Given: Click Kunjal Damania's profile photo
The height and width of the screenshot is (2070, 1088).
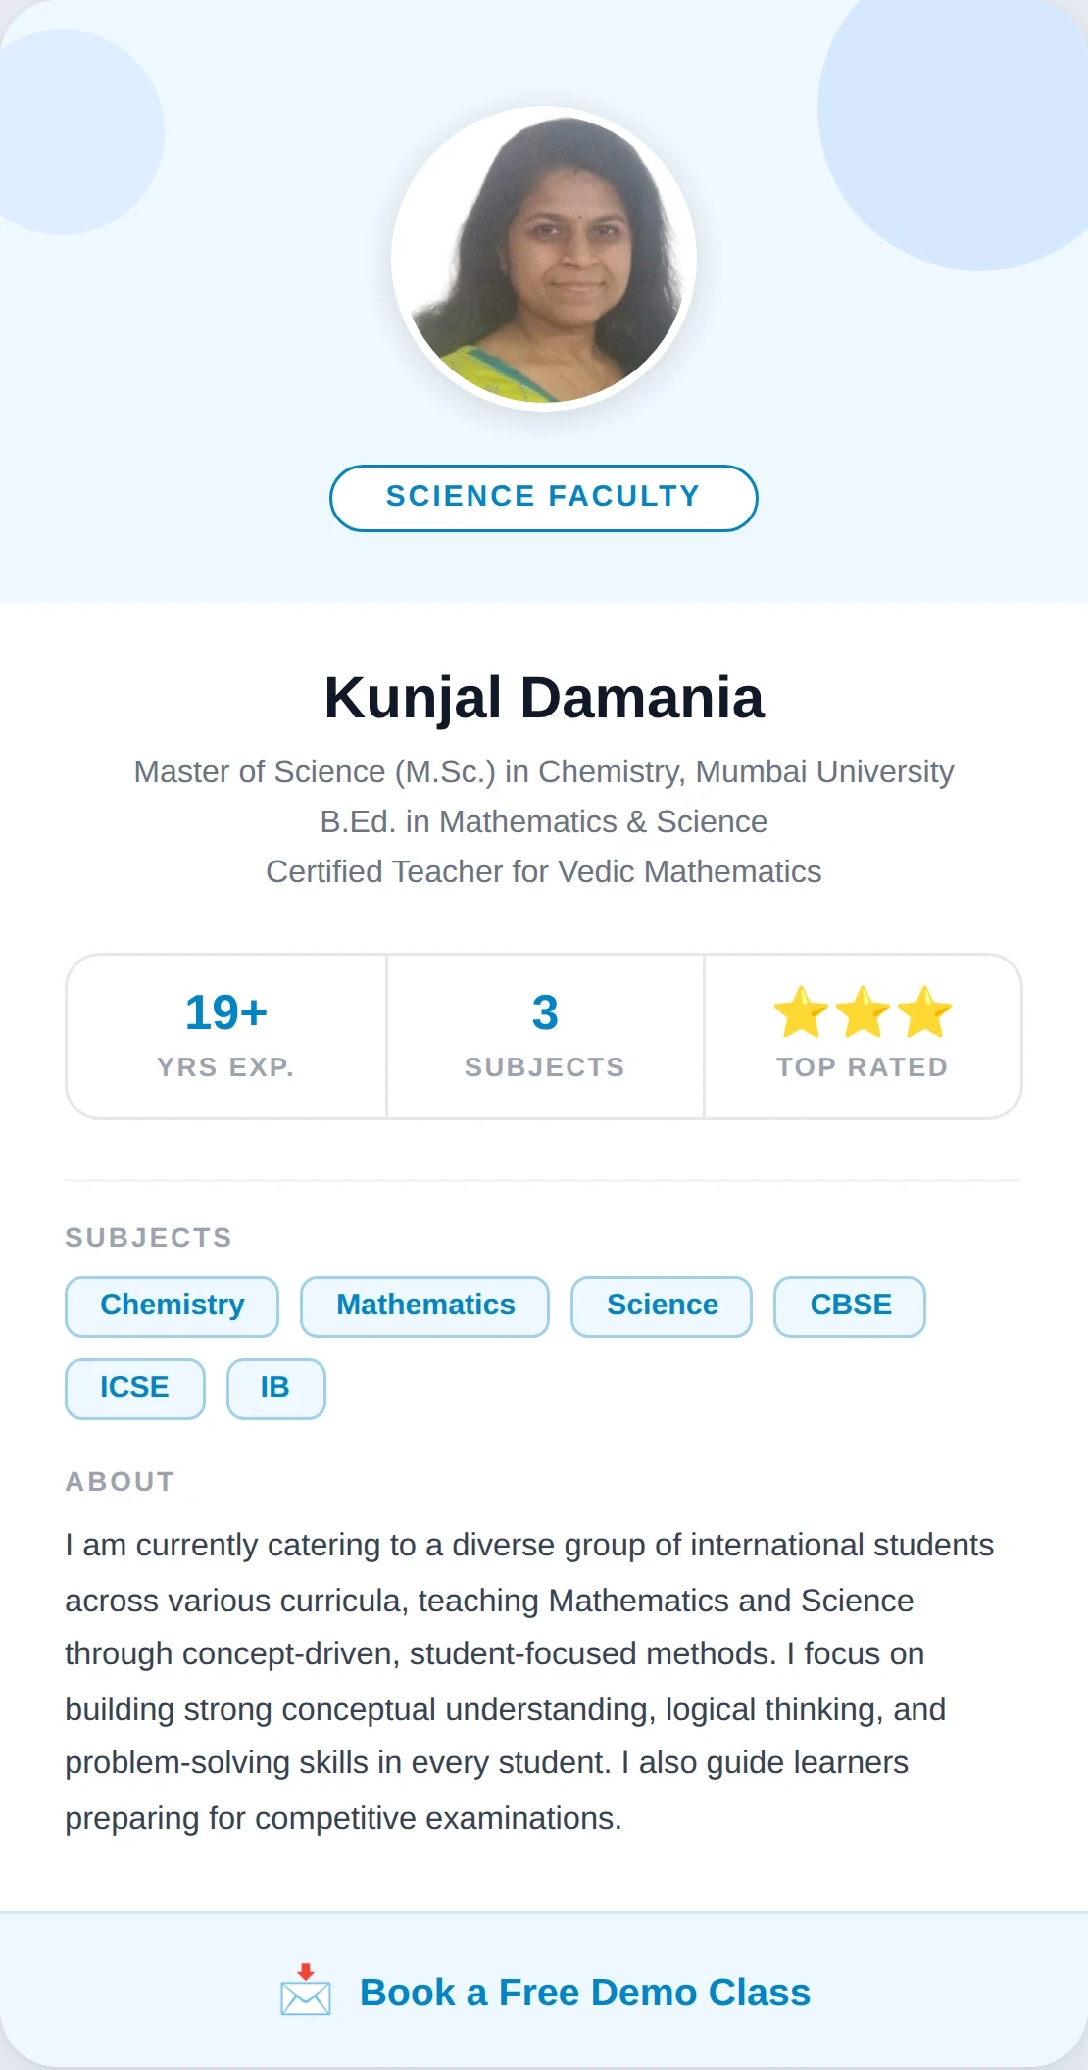Looking at the screenshot, I should coord(543,260).
